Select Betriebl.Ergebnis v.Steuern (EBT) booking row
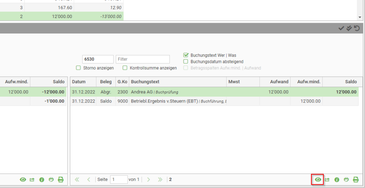Image resolution: width=365 pixels, height=188 pixels. click(214, 101)
